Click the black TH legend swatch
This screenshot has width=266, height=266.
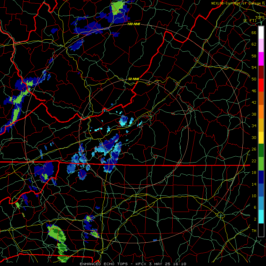(x=261, y=230)
